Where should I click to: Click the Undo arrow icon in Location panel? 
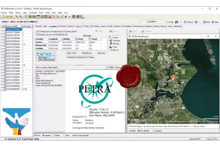click(96, 31)
